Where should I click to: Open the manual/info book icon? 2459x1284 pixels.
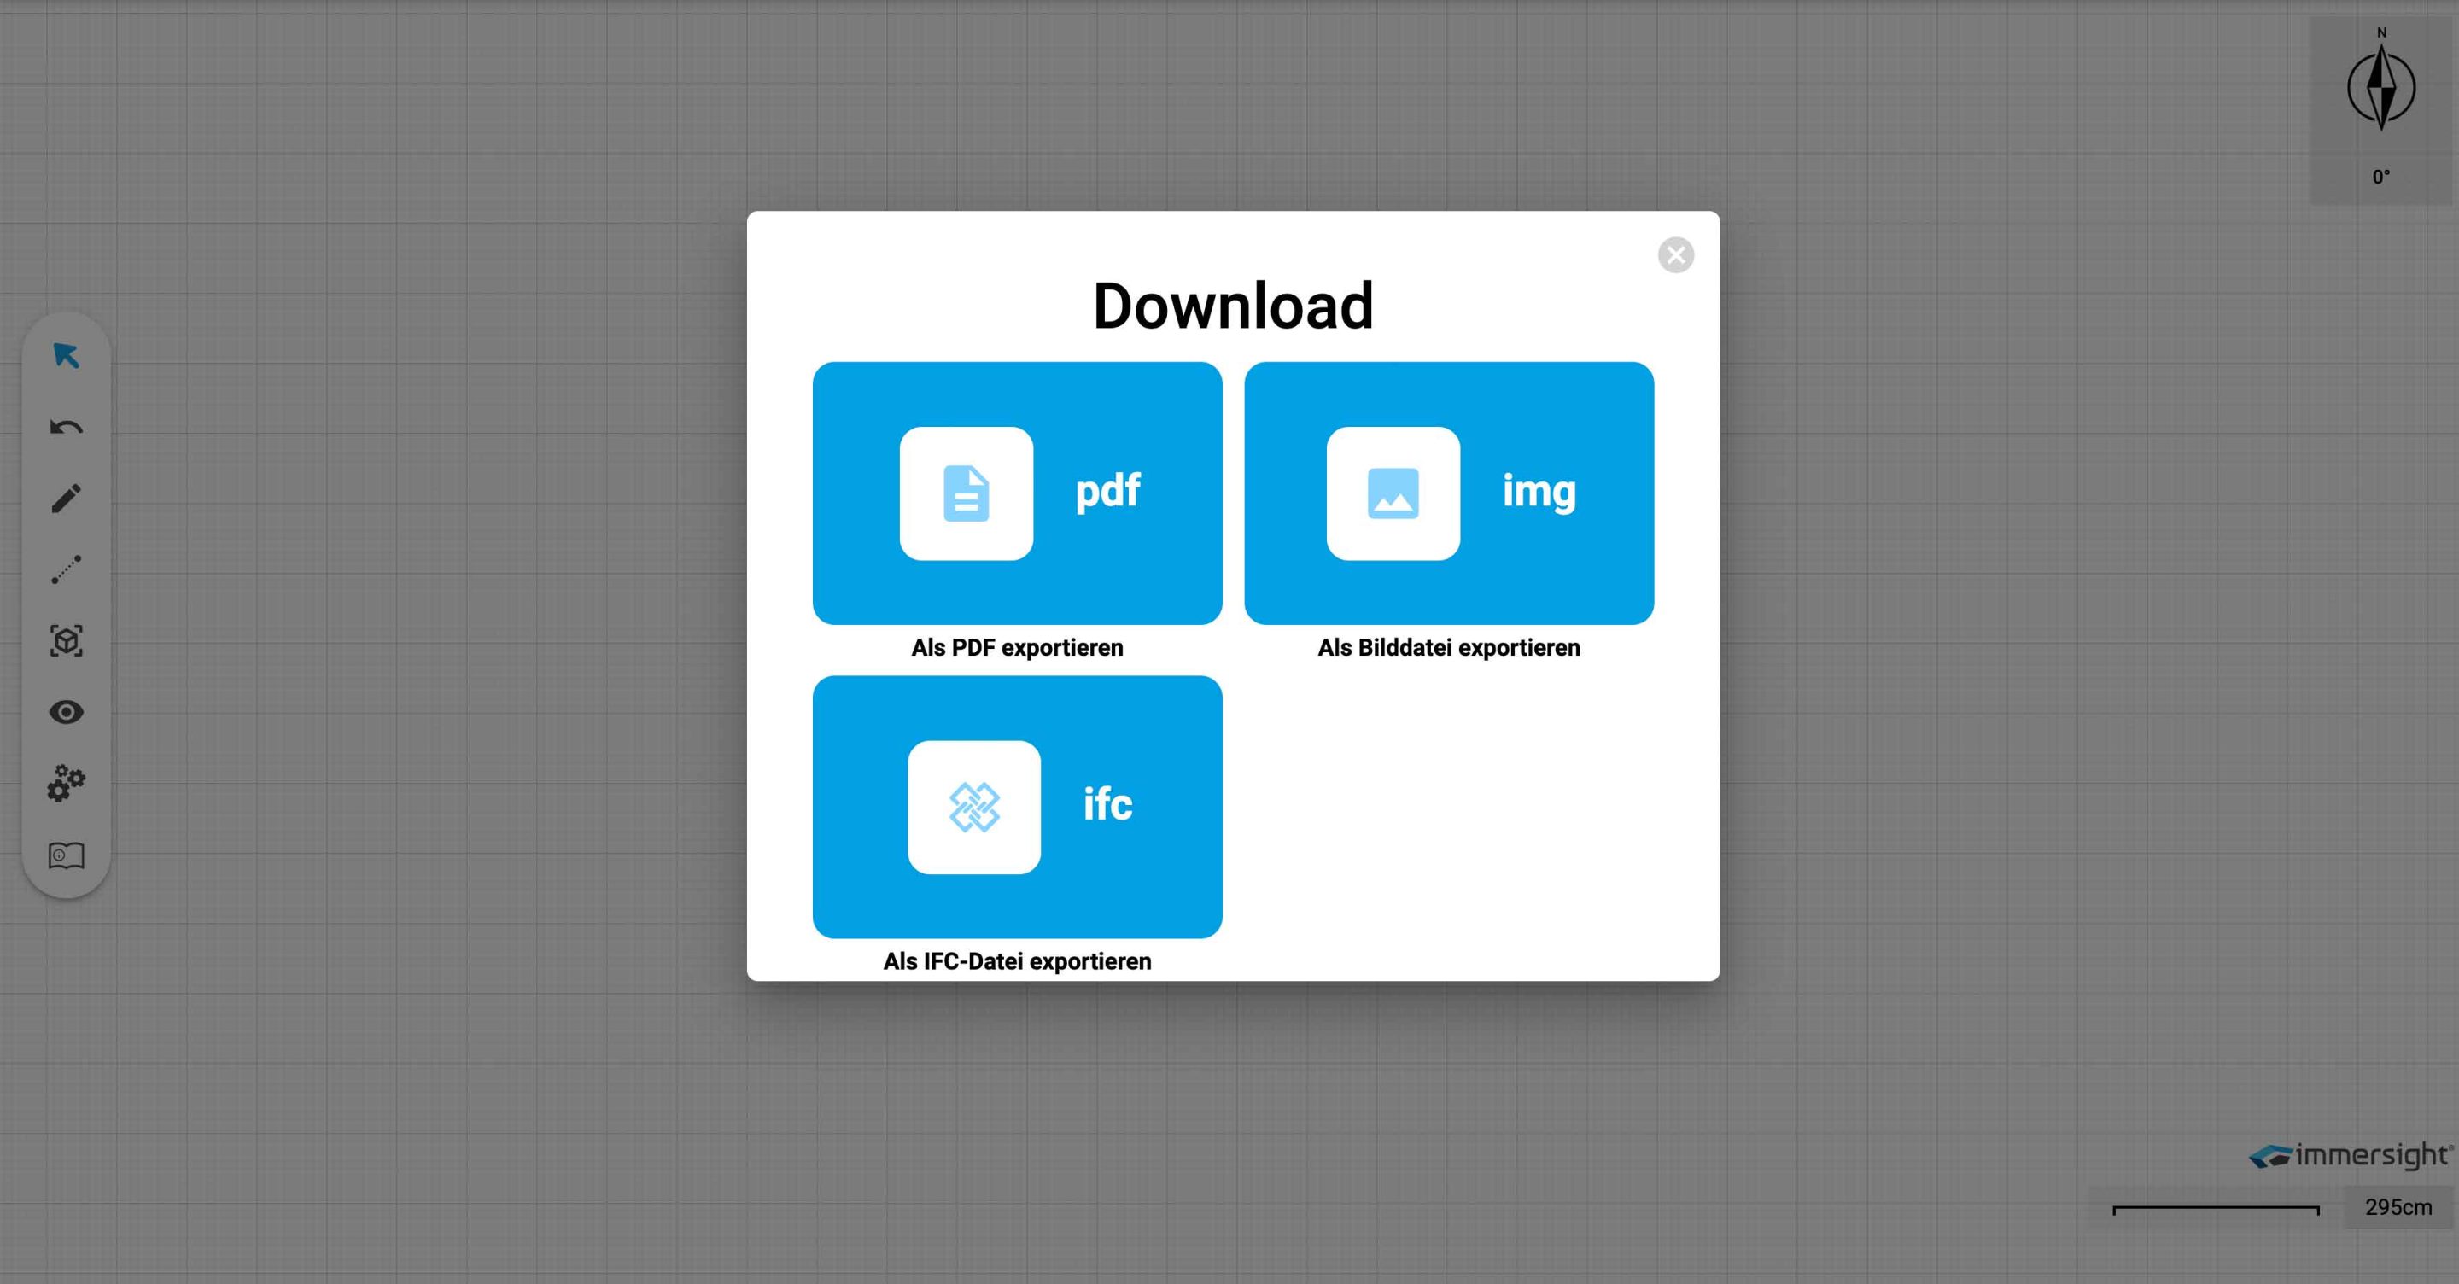(67, 855)
